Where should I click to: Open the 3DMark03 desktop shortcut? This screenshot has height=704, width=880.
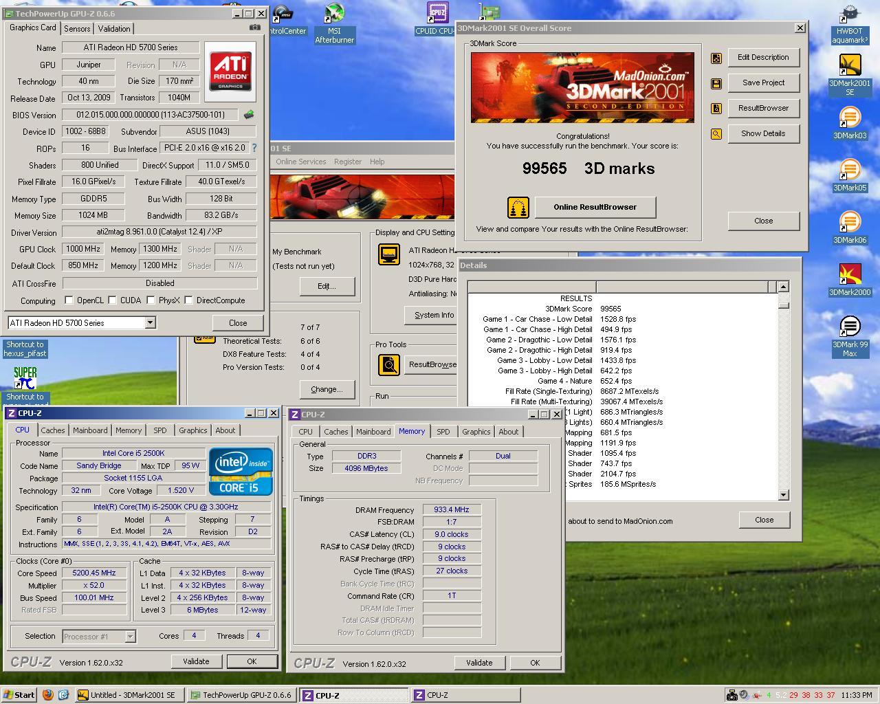[x=850, y=123]
